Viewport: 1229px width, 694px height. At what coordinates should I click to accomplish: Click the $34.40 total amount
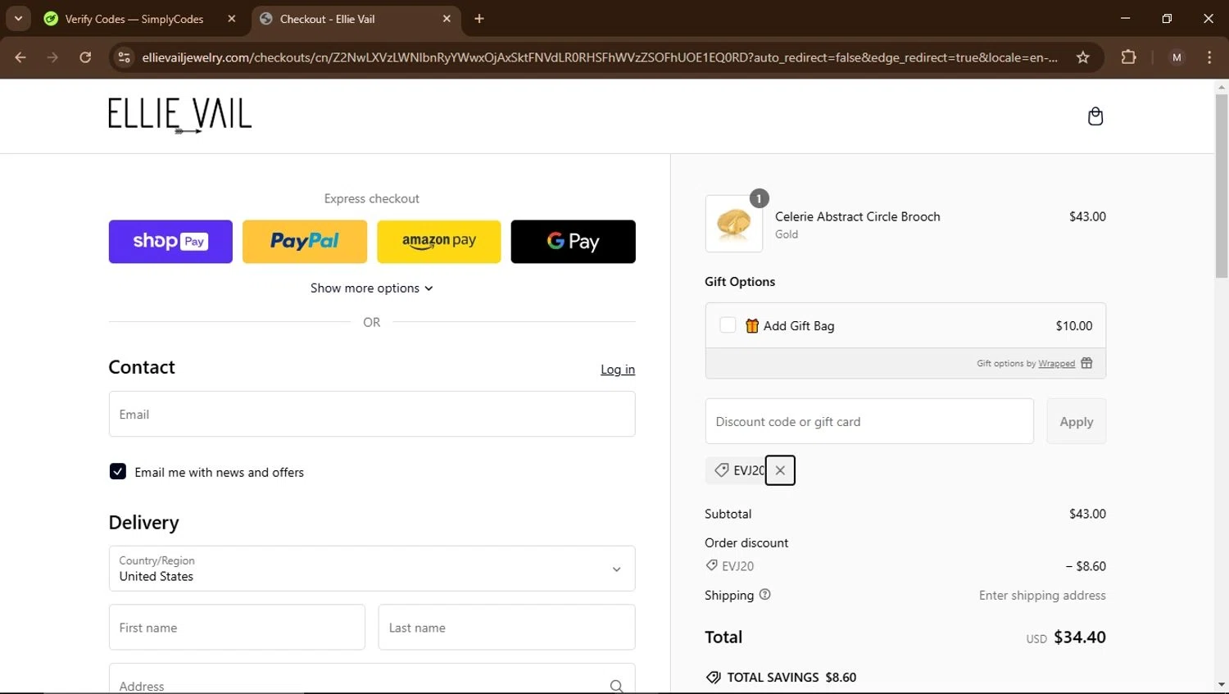tap(1080, 637)
